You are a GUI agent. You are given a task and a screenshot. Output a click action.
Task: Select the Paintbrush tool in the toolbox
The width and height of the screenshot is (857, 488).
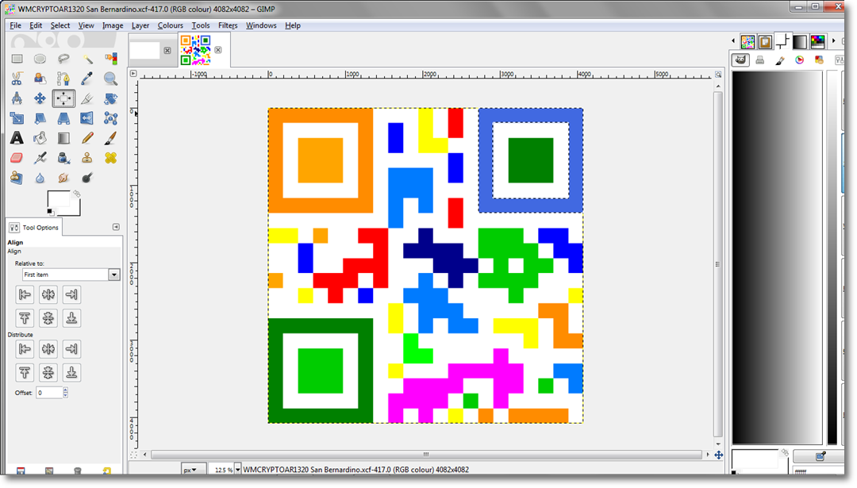tap(110, 138)
